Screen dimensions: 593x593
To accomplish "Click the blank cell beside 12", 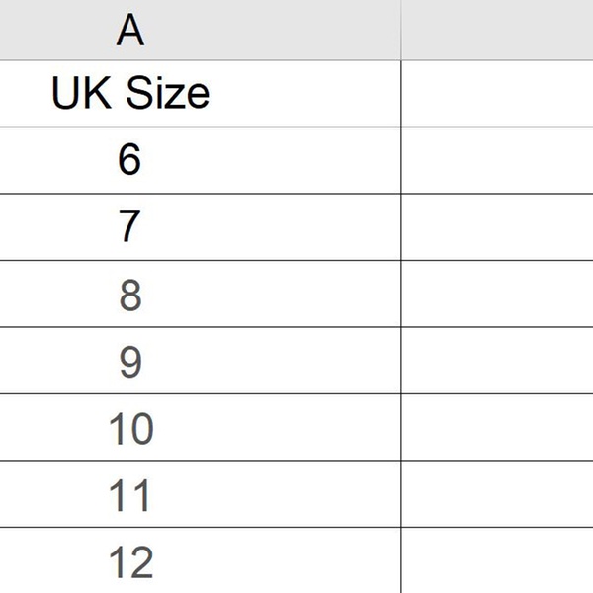I will pos(497,562).
